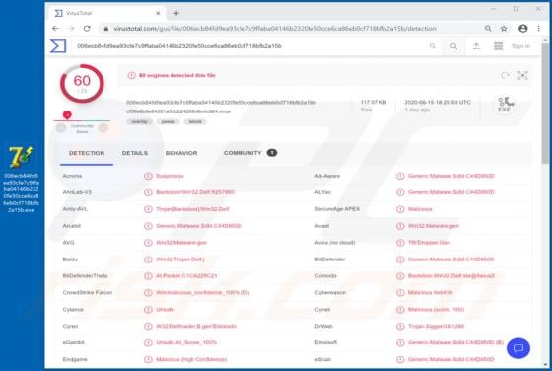The height and width of the screenshot is (371, 552).
Task: Close the VirusTotal browser tab
Action: tap(158, 13)
